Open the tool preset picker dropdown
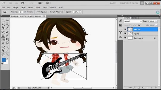The image size is (161, 90). pos(8,12)
